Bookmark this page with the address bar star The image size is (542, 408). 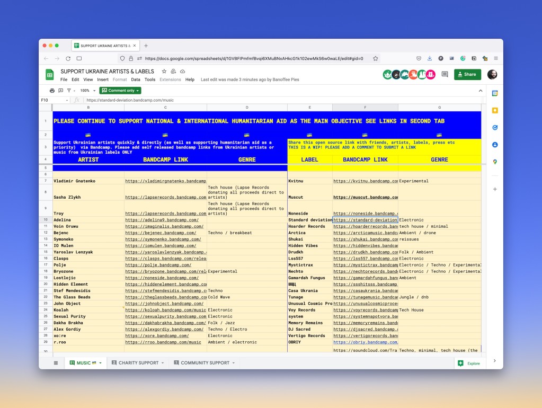coord(375,58)
